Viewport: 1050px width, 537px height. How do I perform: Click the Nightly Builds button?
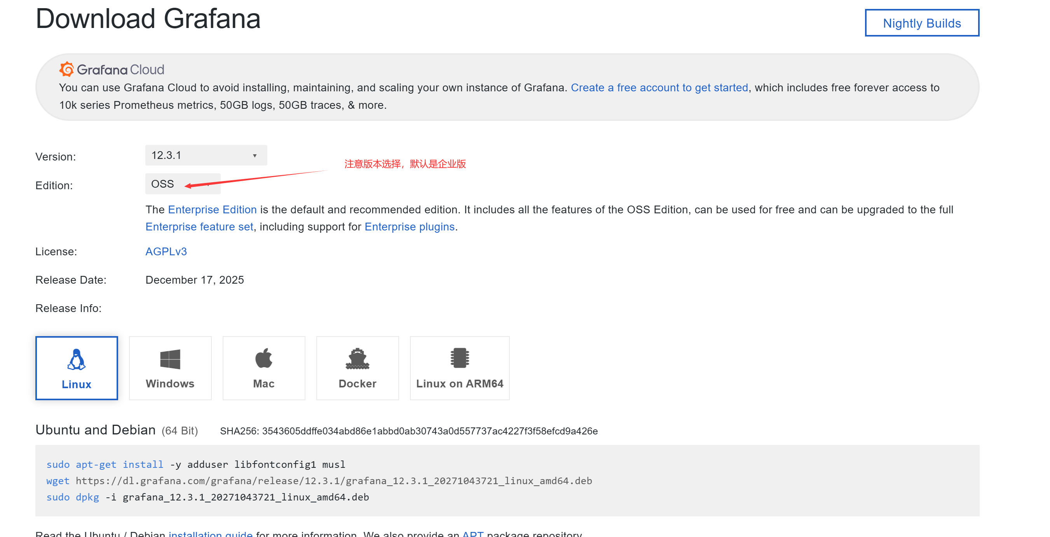point(921,23)
